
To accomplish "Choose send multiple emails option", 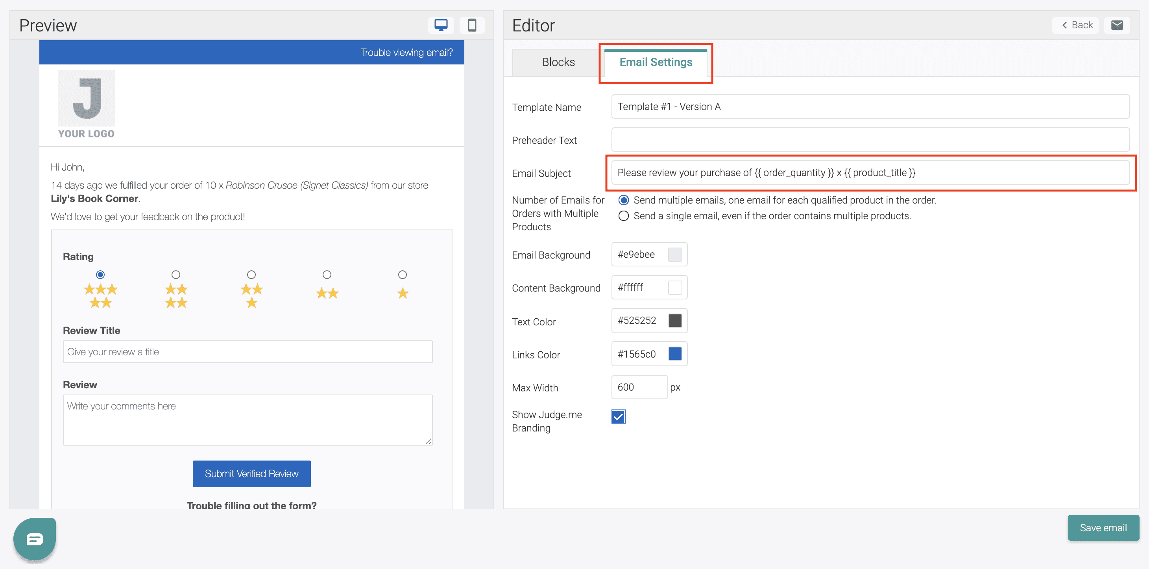I will [624, 200].
